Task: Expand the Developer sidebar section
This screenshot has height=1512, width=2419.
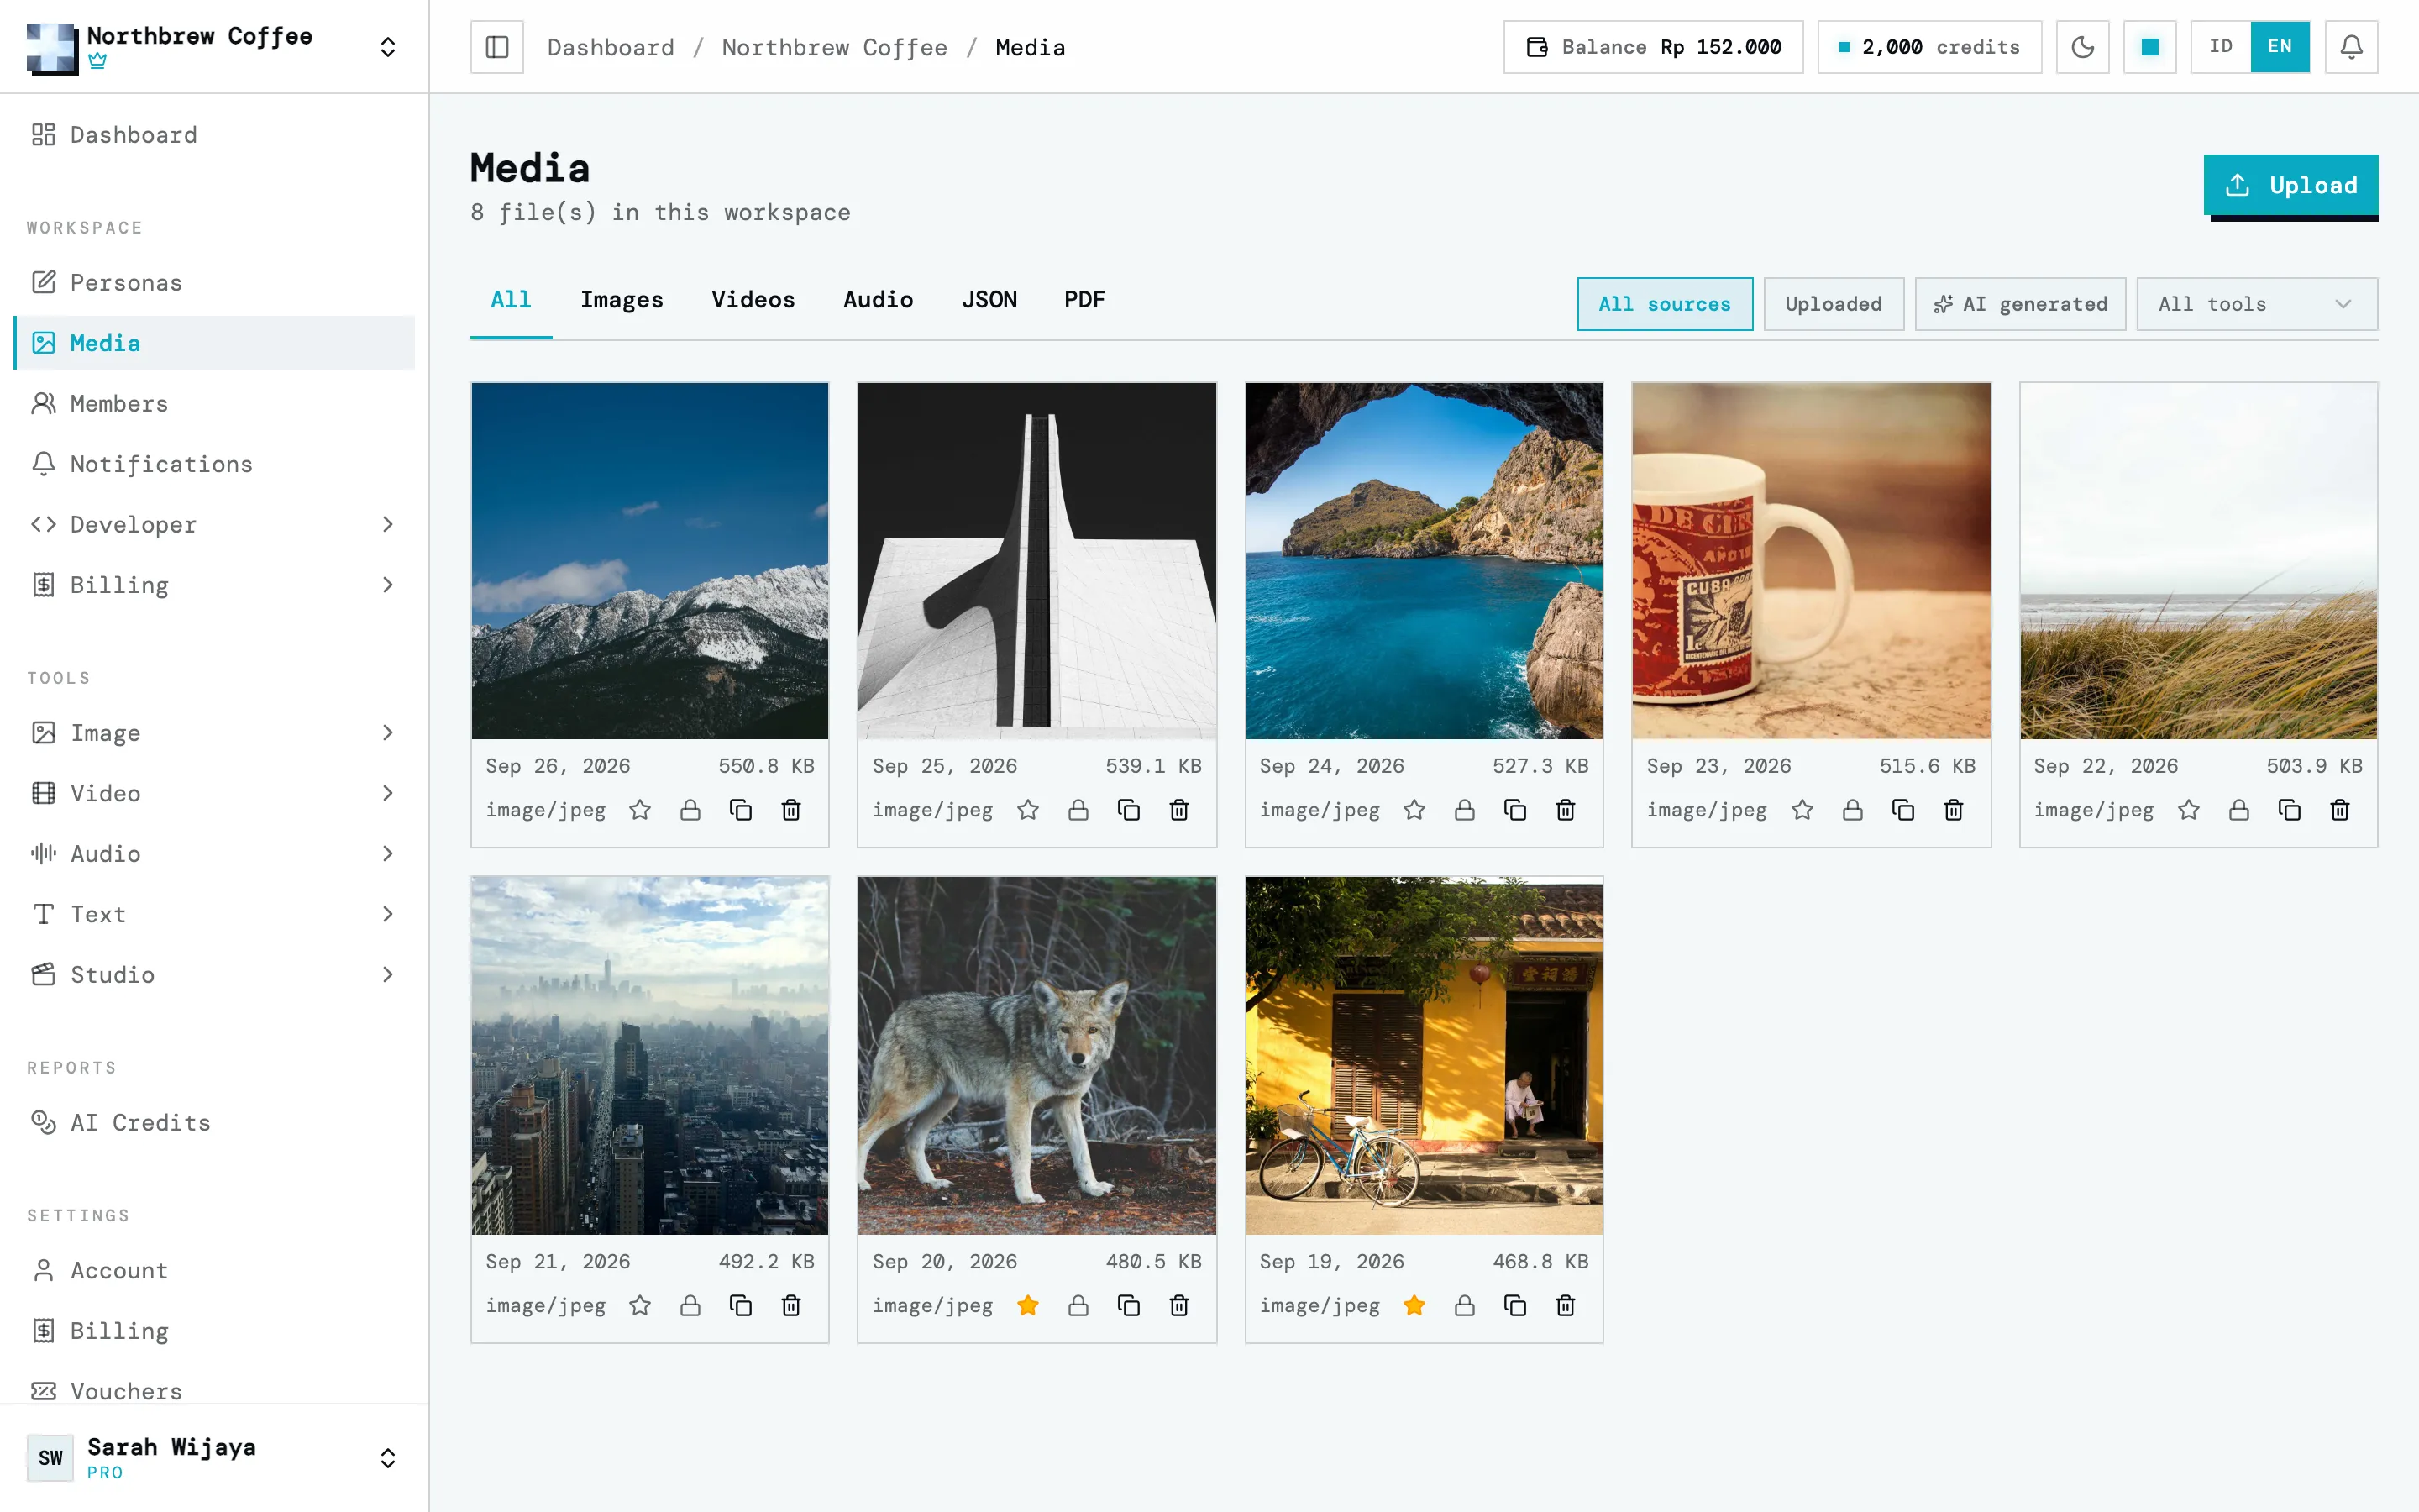Action: point(214,525)
